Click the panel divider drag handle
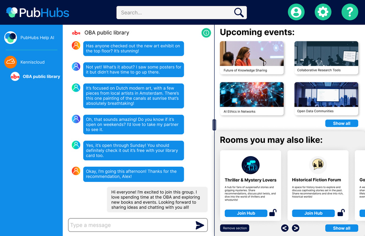Viewport: 365px width, 236px height. [x=214, y=125]
